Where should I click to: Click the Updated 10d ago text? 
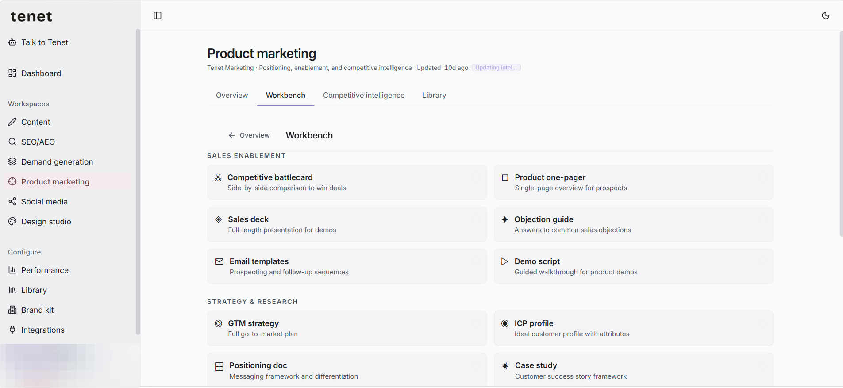click(442, 68)
